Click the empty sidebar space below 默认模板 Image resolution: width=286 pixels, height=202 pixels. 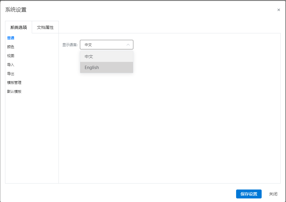point(32,139)
